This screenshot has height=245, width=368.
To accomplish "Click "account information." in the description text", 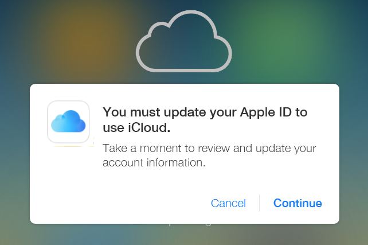I will click(x=154, y=162).
